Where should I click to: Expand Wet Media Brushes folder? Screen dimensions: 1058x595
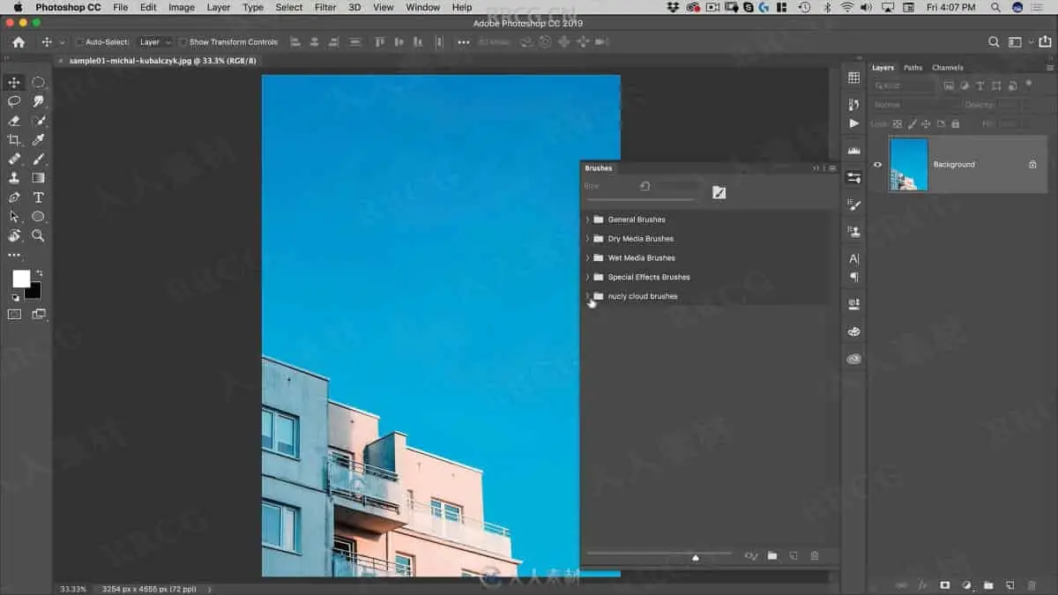587,258
